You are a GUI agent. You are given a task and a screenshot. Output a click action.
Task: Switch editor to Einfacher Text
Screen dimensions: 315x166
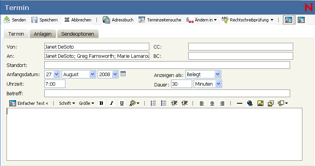(29, 103)
